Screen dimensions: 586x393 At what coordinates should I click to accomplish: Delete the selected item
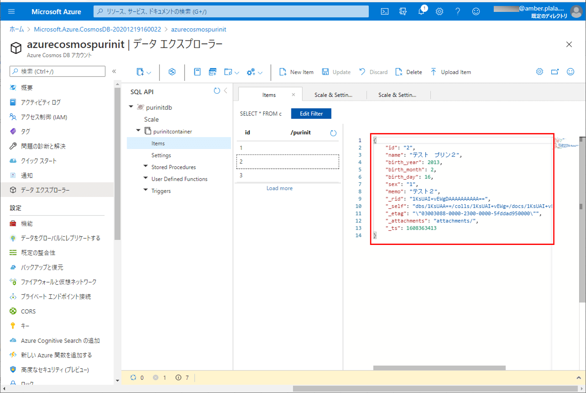[408, 72]
